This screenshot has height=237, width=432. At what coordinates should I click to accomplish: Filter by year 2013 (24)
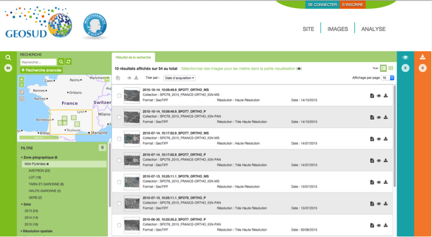(x=32, y=211)
